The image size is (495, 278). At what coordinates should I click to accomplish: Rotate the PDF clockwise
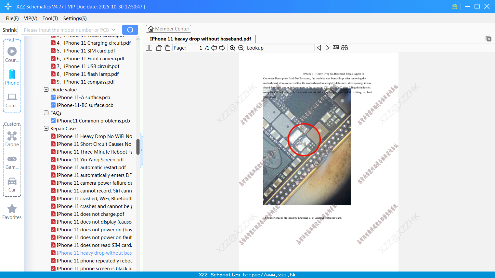(167, 48)
